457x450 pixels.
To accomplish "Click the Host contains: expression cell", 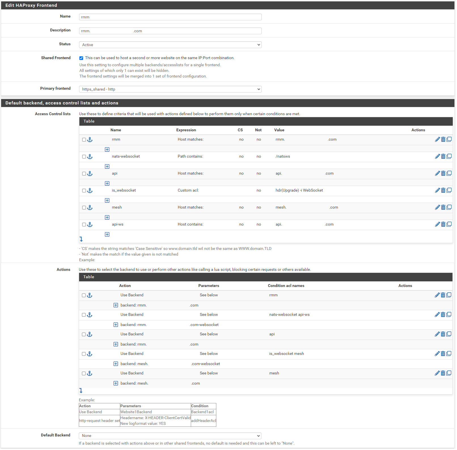I will (191, 224).
